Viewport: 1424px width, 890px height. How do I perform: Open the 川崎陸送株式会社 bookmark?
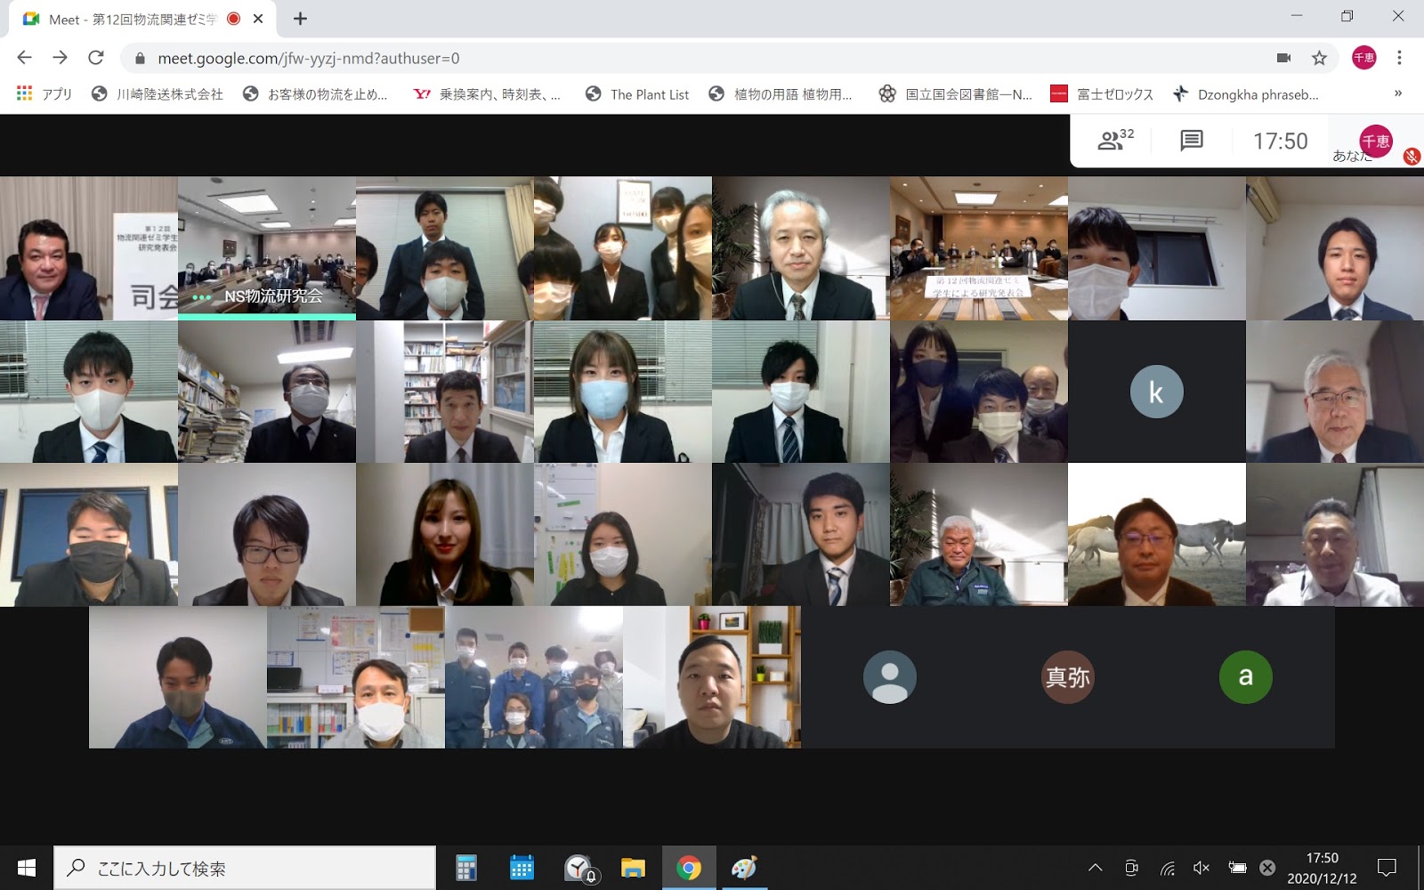pos(158,93)
